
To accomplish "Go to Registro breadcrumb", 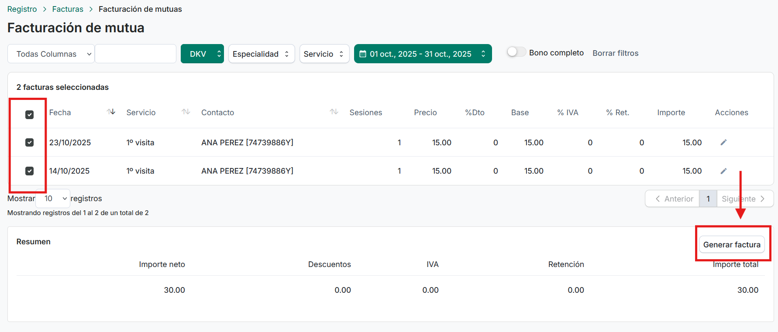I will pyautogui.click(x=22, y=9).
